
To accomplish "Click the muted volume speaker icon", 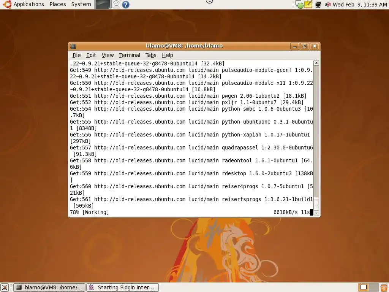I will click(x=328, y=5).
